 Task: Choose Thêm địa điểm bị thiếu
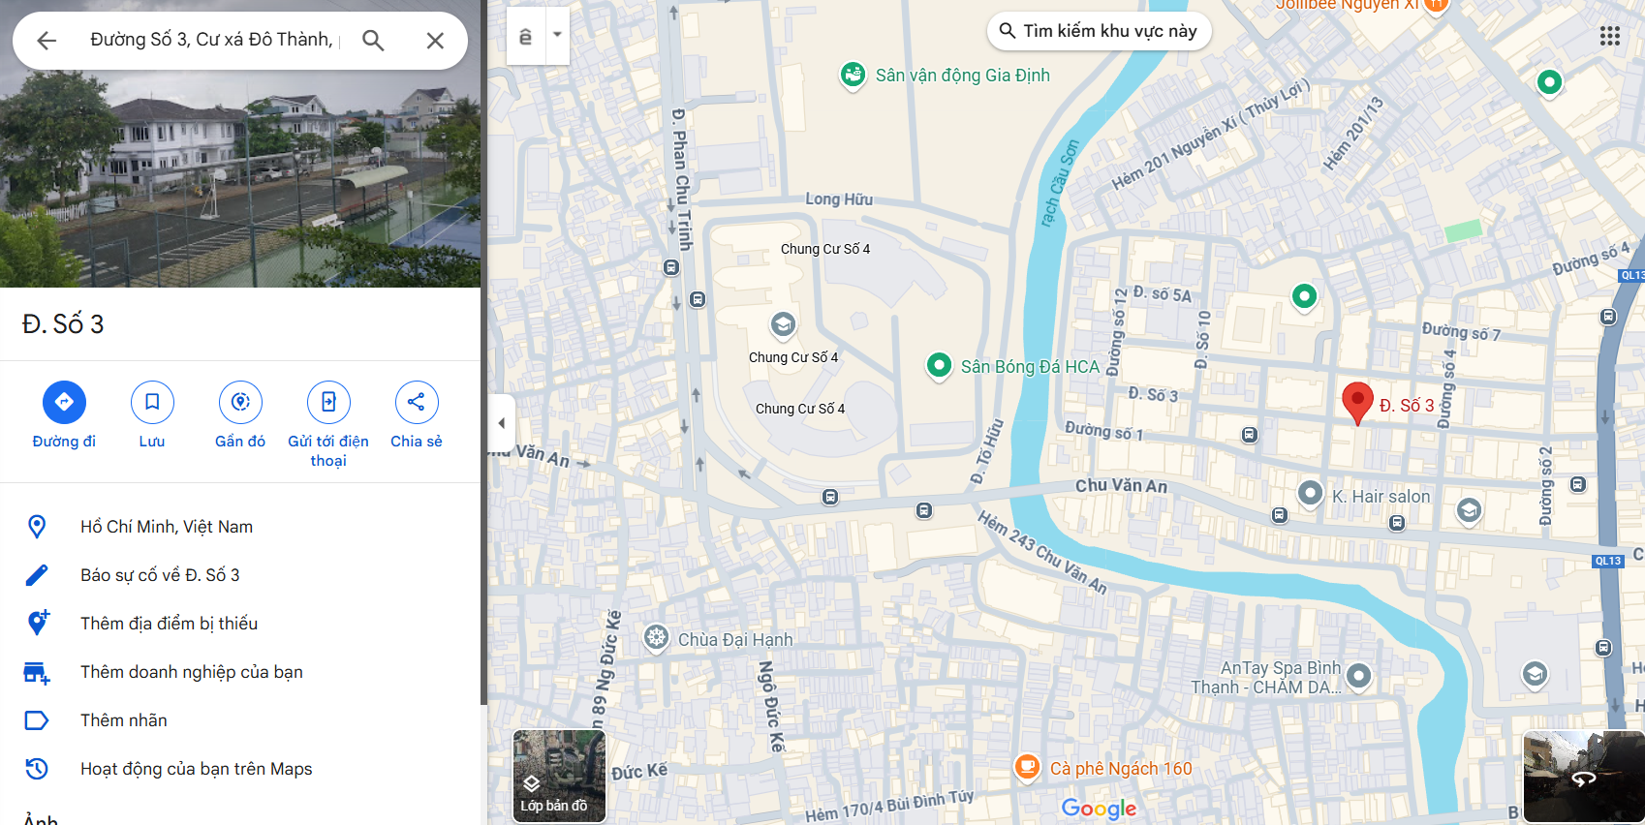click(169, 624)
